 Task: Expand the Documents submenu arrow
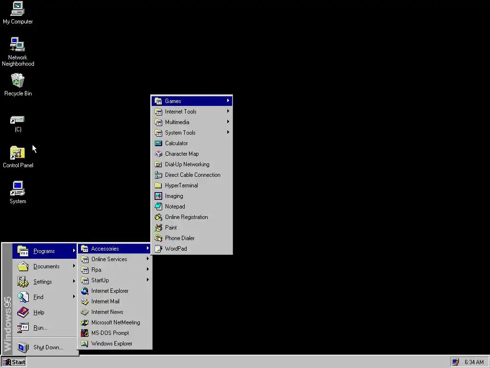coord(74,266)
